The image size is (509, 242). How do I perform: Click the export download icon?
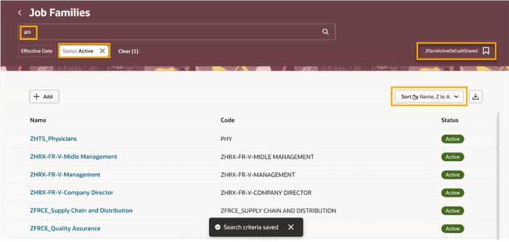pos(476,96)
